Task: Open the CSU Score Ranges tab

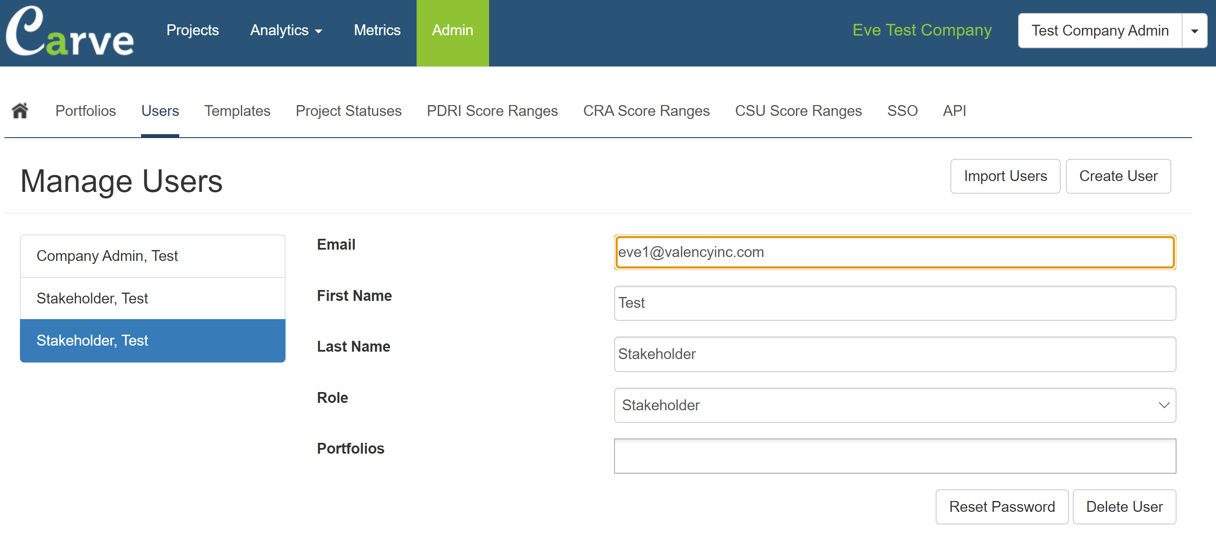Action: coord(798,110)
